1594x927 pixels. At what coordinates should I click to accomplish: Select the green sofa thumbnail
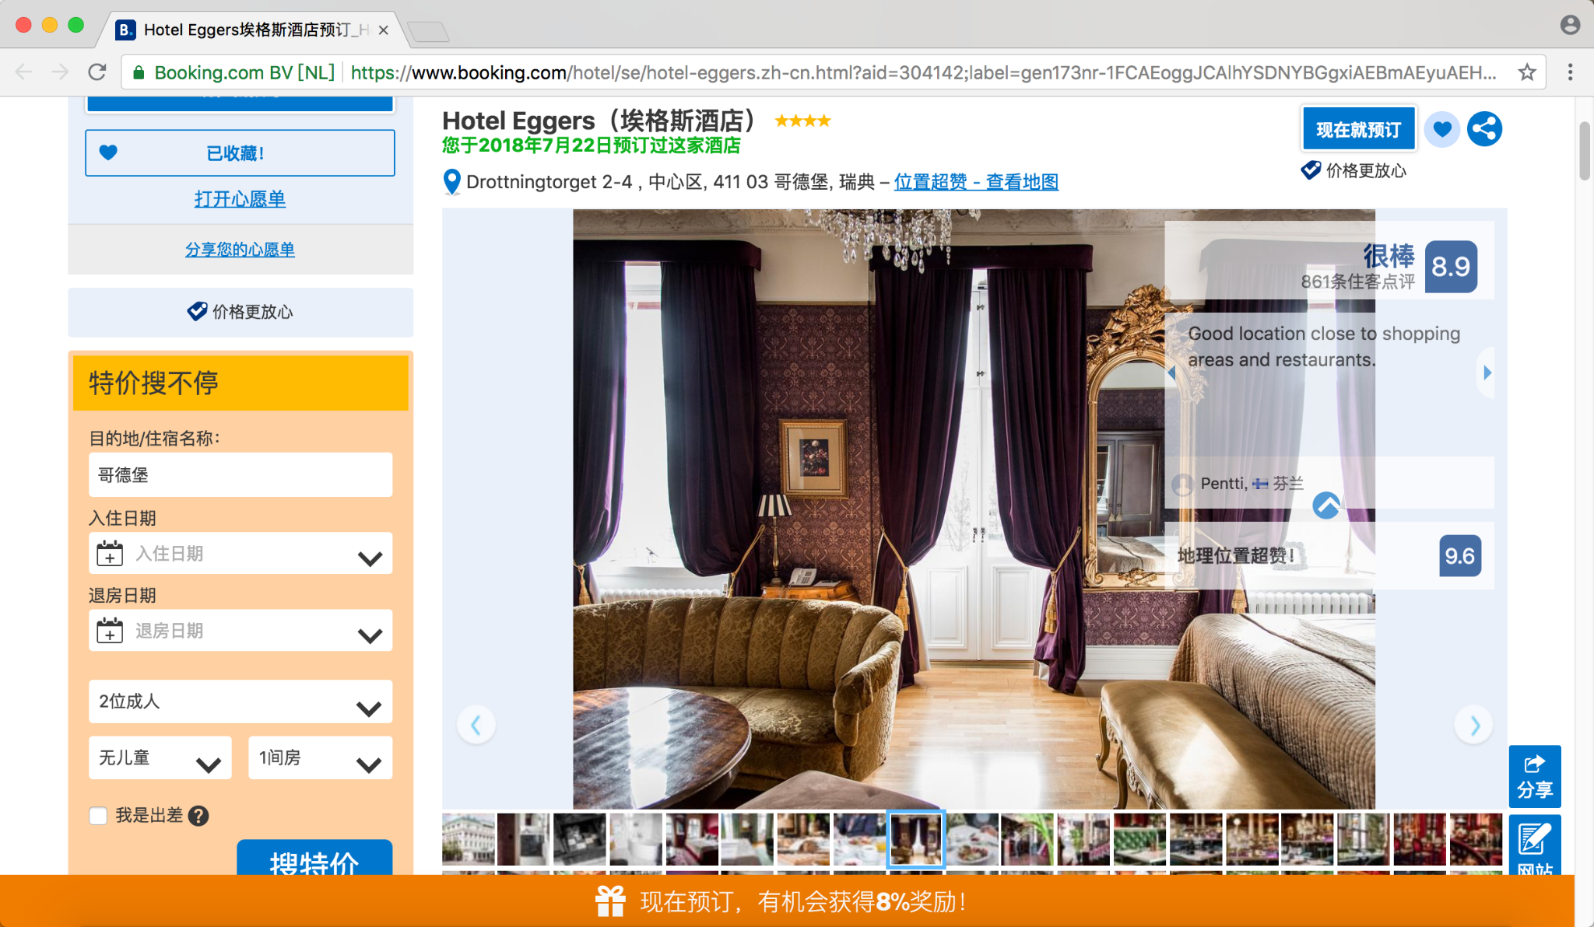pos(1139,839)
